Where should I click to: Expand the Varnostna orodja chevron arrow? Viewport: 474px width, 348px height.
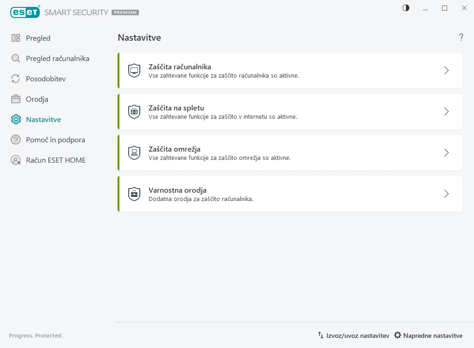(x=446, y=194)
